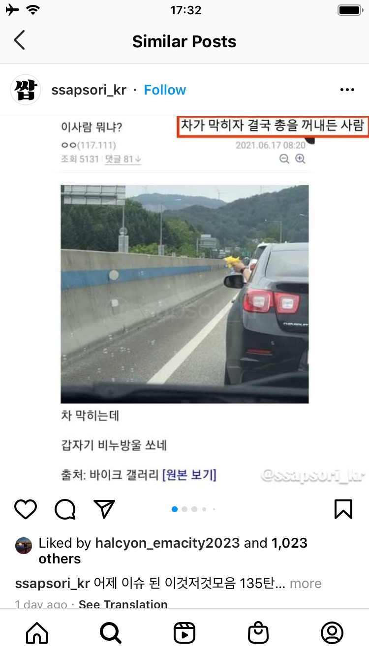Image resolution: width=369 pixels, height=657 pixels.
Task: Open the Reels tab
Action: click(x=184, y=633)
